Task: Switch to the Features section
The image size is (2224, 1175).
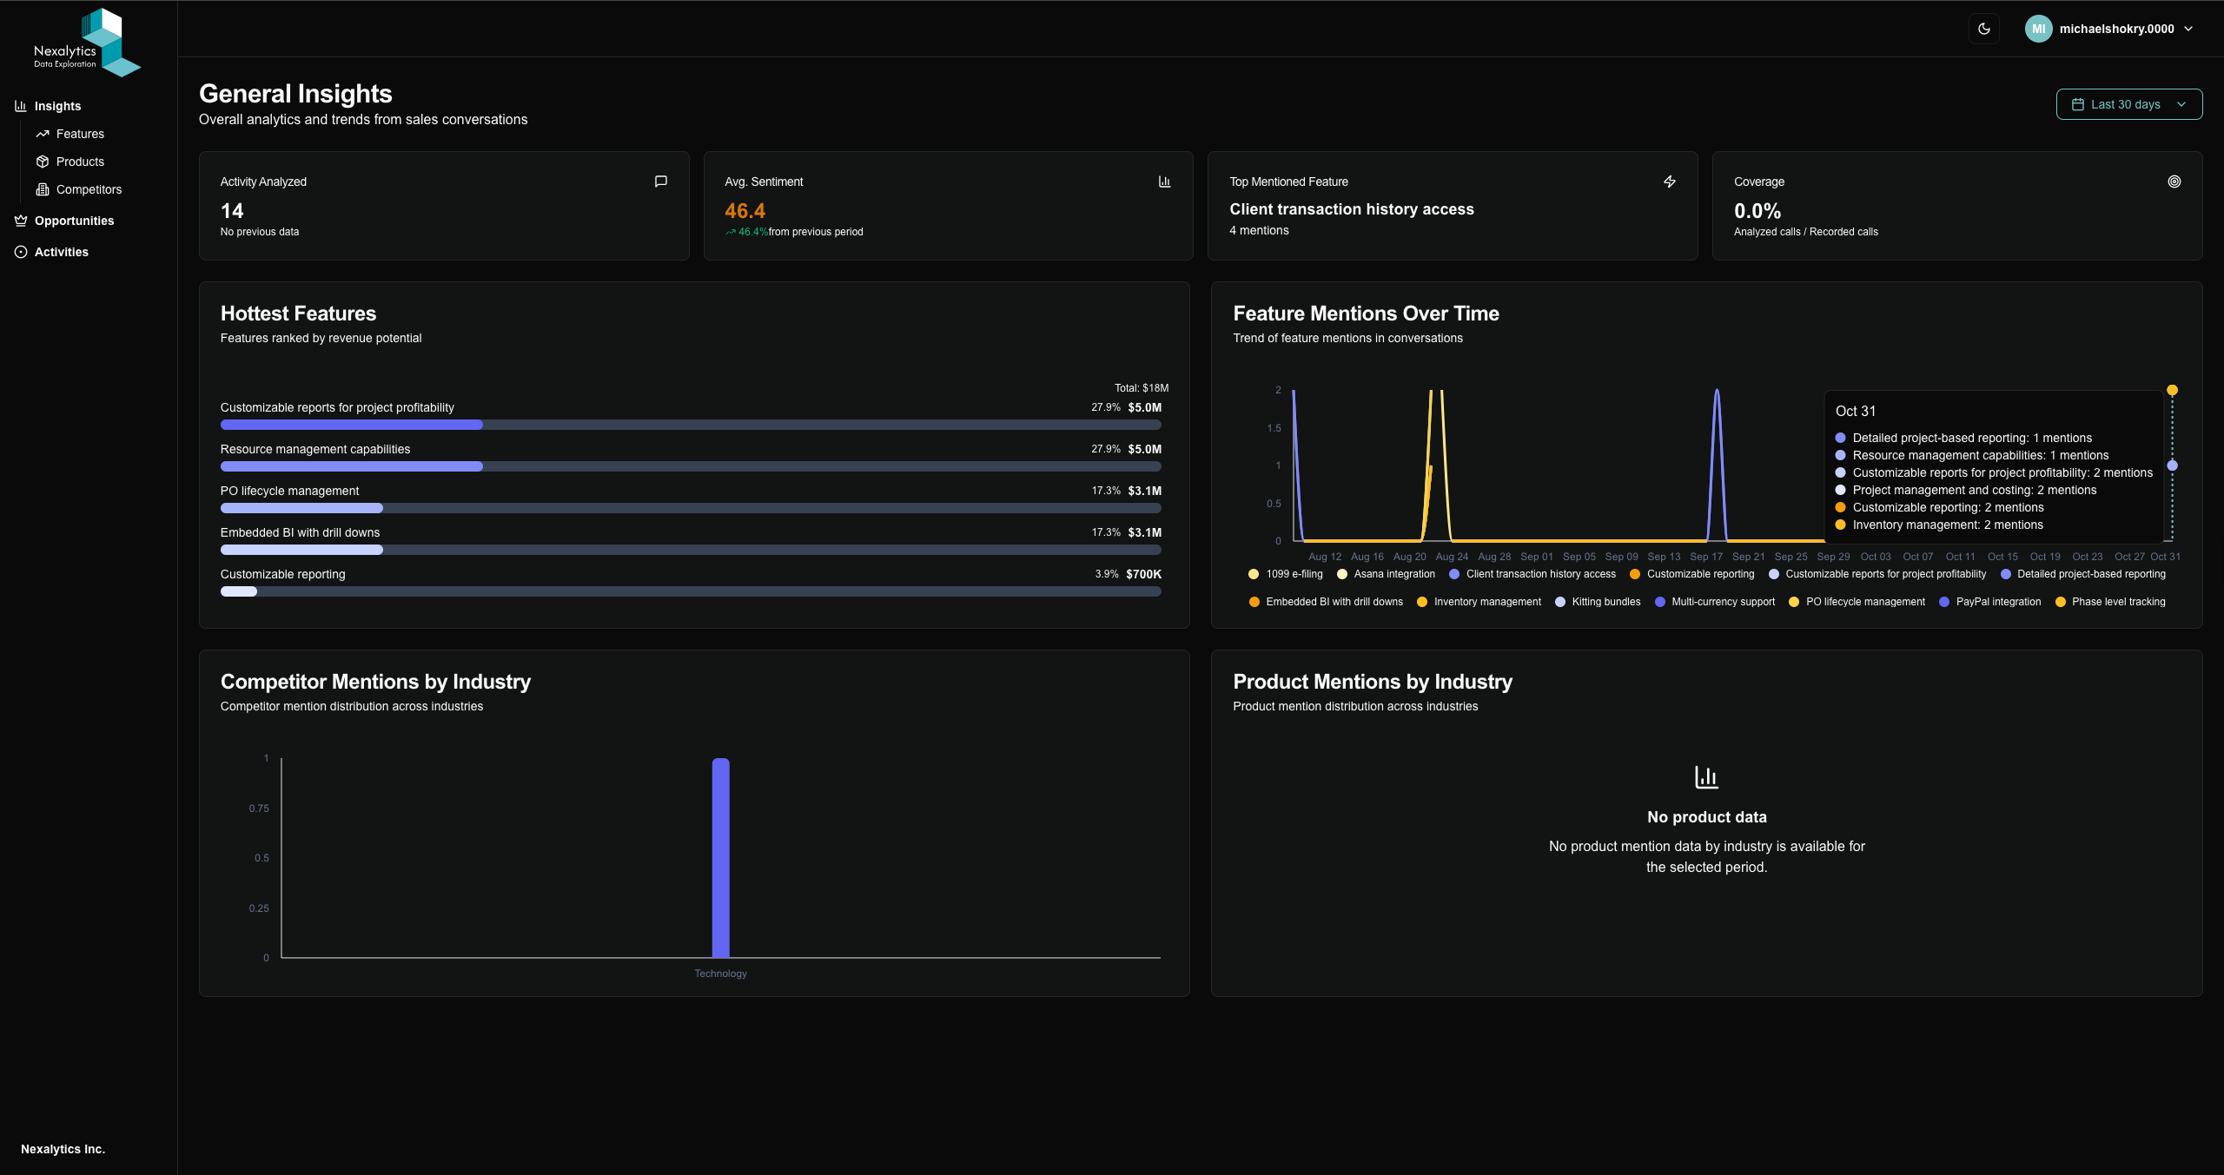Action: pyautogui.click(x=81, y=134)
